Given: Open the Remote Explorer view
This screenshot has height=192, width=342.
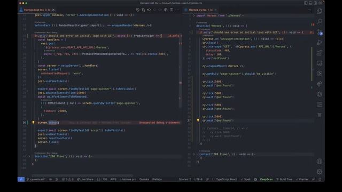Looking at the screenshot, I should click(320, 63).
